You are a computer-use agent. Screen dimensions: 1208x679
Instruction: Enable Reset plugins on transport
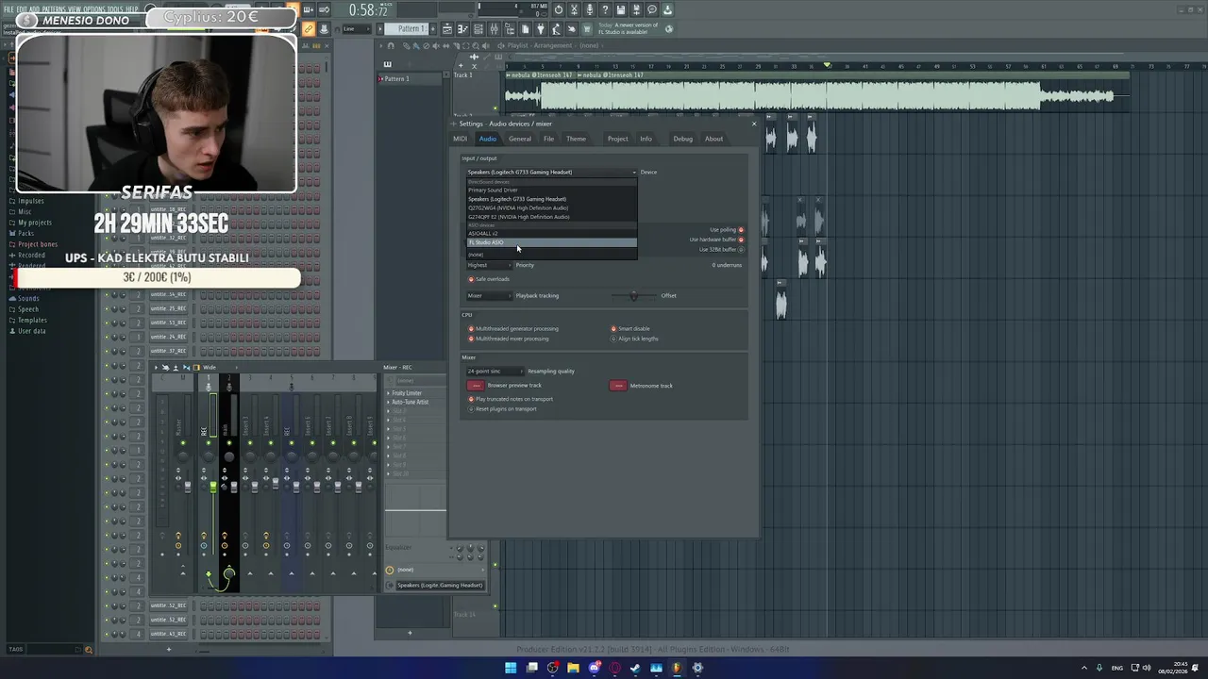tap(471, 408)
